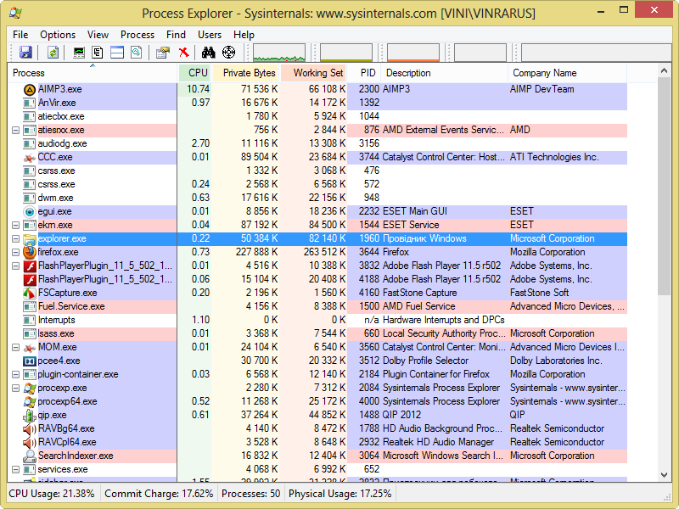
Task: Collapse the services.exe process tree
Action: point(15,470)
